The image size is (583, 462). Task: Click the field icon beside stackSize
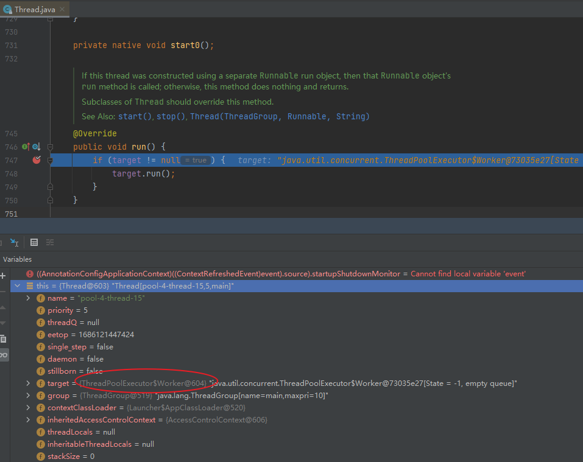pyautogui.click(x=41, y=457)
